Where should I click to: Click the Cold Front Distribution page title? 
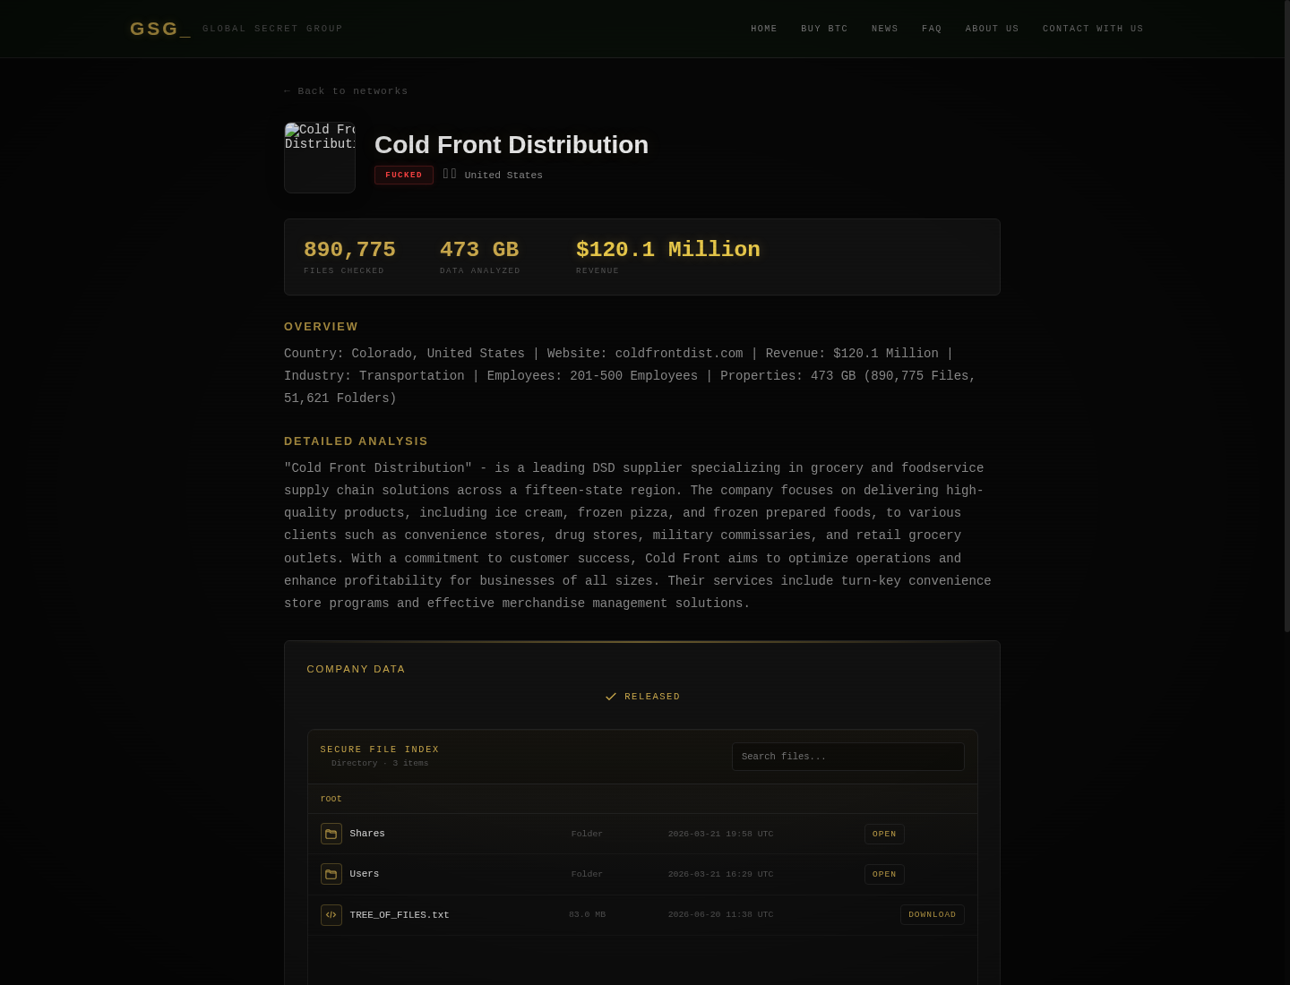click(x=512, y=145)
